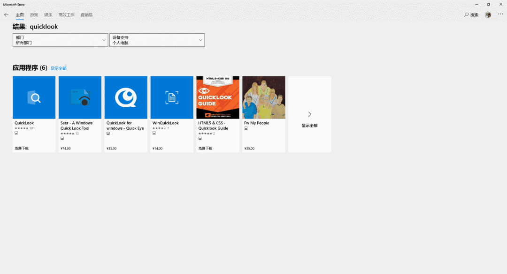Go back using the back arrow

[x=6, y=15]
